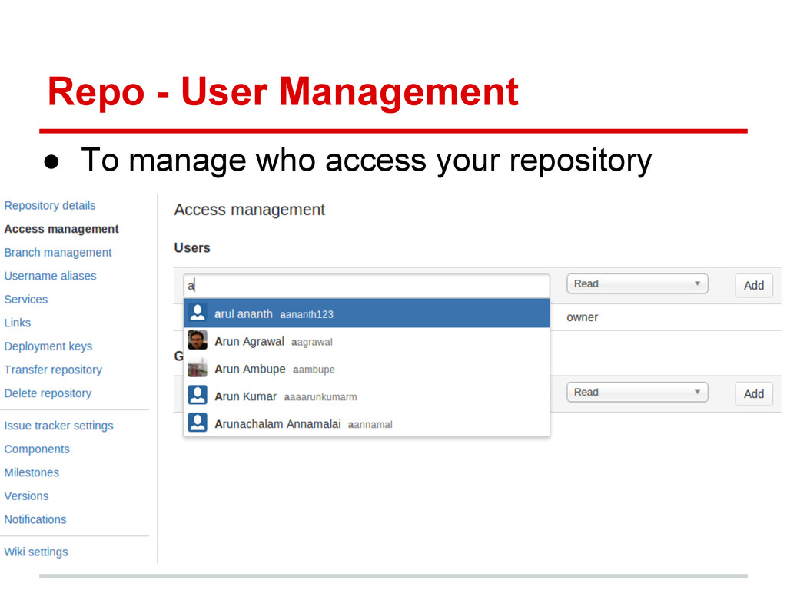Open the Repository details link
This screenshot has width=787, height=590.
click(x=50, y=206)
